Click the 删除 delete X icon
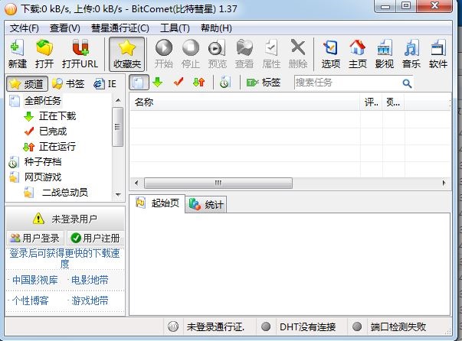 [298, 54]
